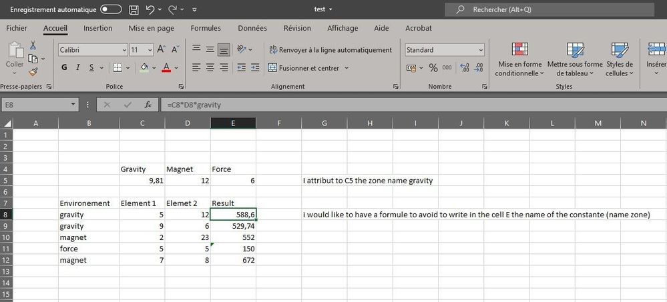
Task: Click the Select All corner triangle
Action: [7, 123]
